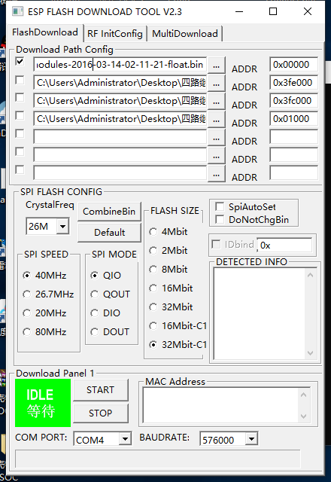Open the browse button of the fifth path row

coord(217,137)
